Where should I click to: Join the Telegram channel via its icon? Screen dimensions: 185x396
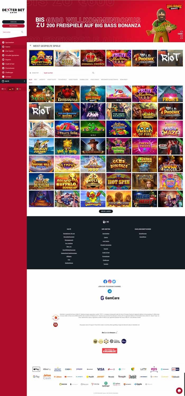point(109,291)
